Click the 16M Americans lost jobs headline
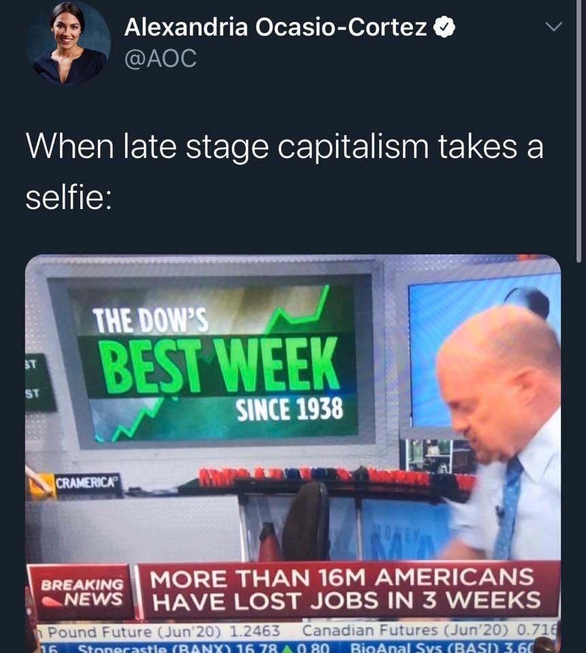Image resolution: width=586 pixels, height=653 pixels. point(346,589)
